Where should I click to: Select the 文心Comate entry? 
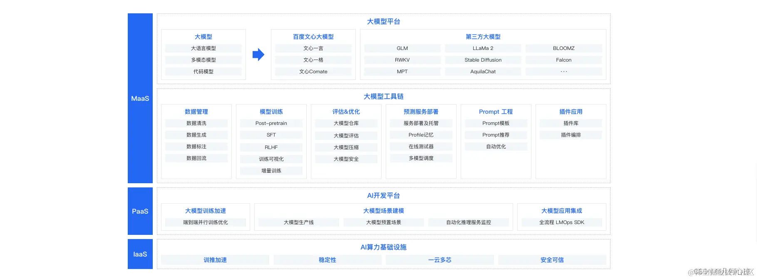coord(313,72)
